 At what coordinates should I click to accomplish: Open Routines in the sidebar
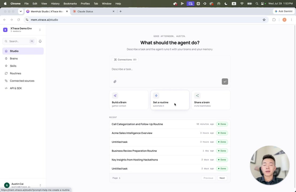(23, 73)
